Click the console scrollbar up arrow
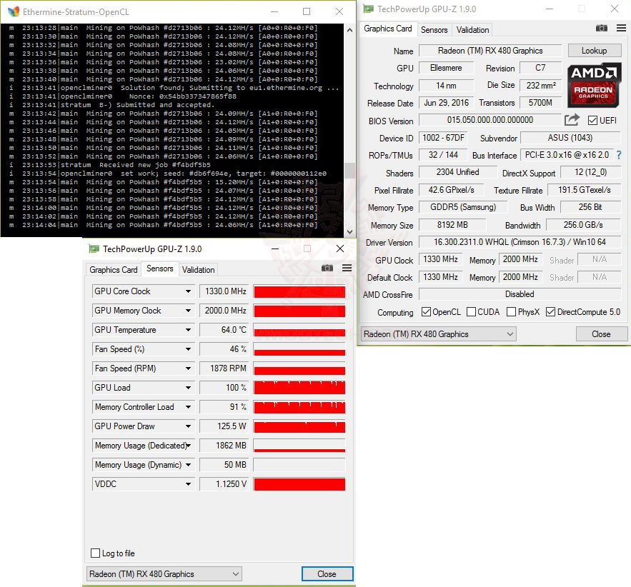This screenshot has width=631, height=587. coord(349,30)
